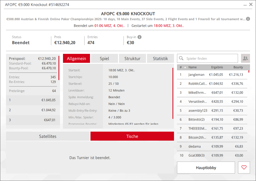Select player Jangleman in results list
Viewport: 256px width, 181px height.
coord(196,75)
